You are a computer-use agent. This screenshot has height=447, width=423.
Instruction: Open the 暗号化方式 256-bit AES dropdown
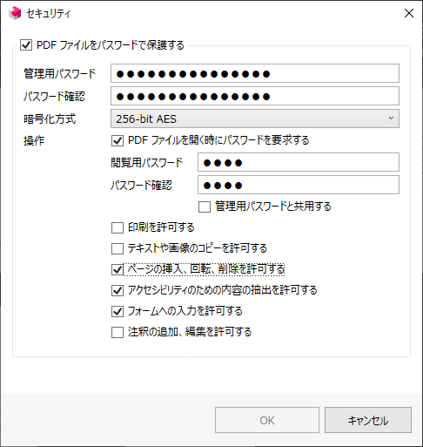coord(255,119)
